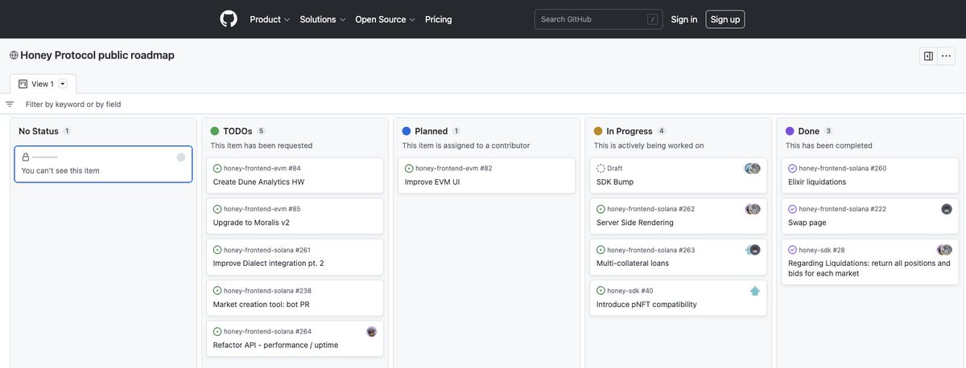Click open-issue icon for Improve Dialect integration
Screen dimensions: 966x368
217,250
